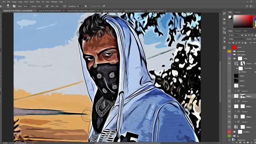
Task: Open the Filter menu
Action: (x=38, y=2)
